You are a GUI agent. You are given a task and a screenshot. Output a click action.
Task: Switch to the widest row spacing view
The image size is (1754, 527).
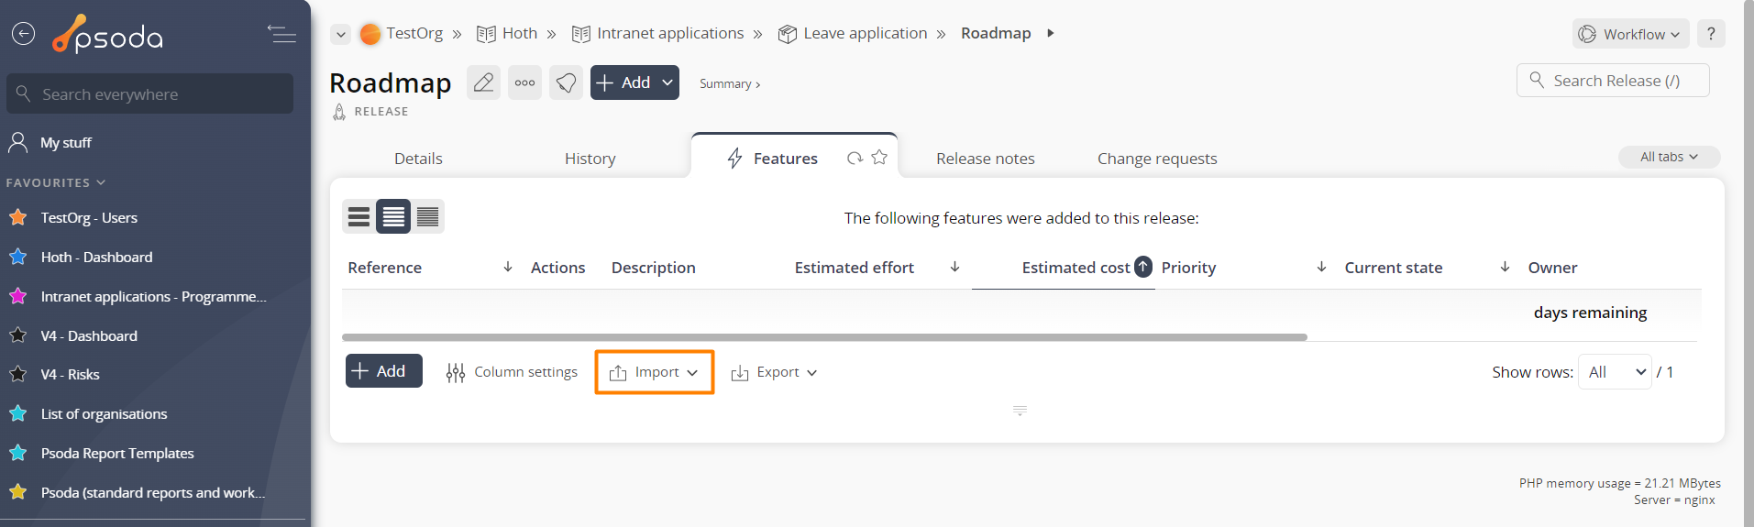click(x=359, y=216)
